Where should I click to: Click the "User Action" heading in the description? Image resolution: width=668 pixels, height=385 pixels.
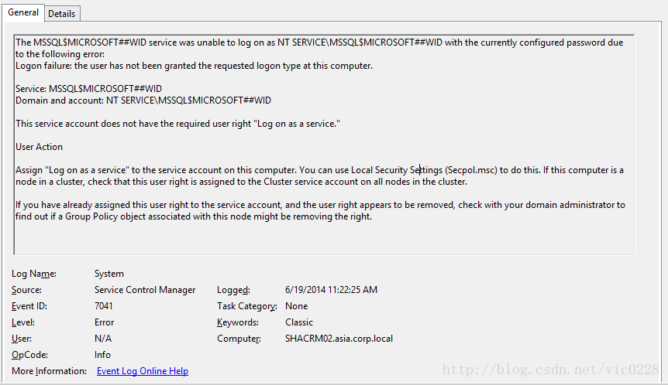point(39,147)
